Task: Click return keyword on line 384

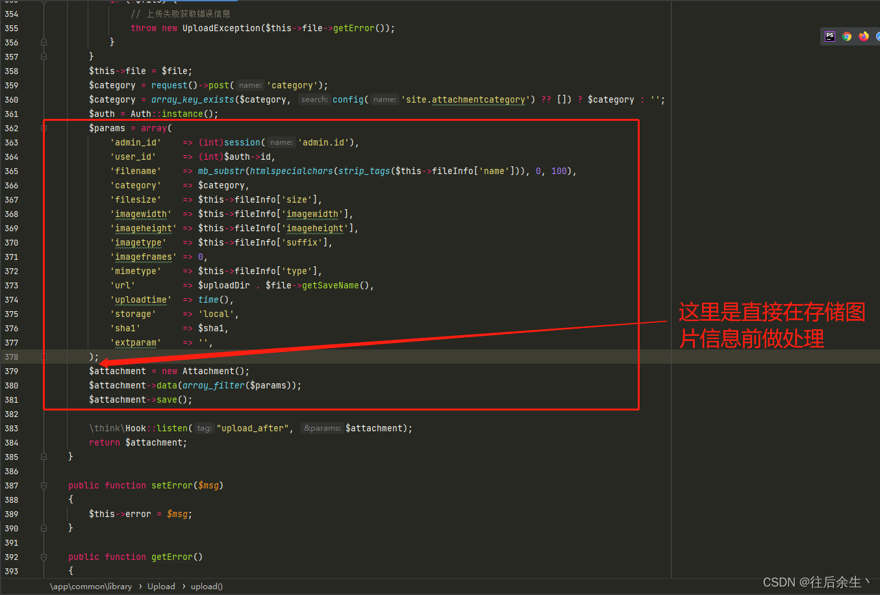Action: [x=105, y=442]
